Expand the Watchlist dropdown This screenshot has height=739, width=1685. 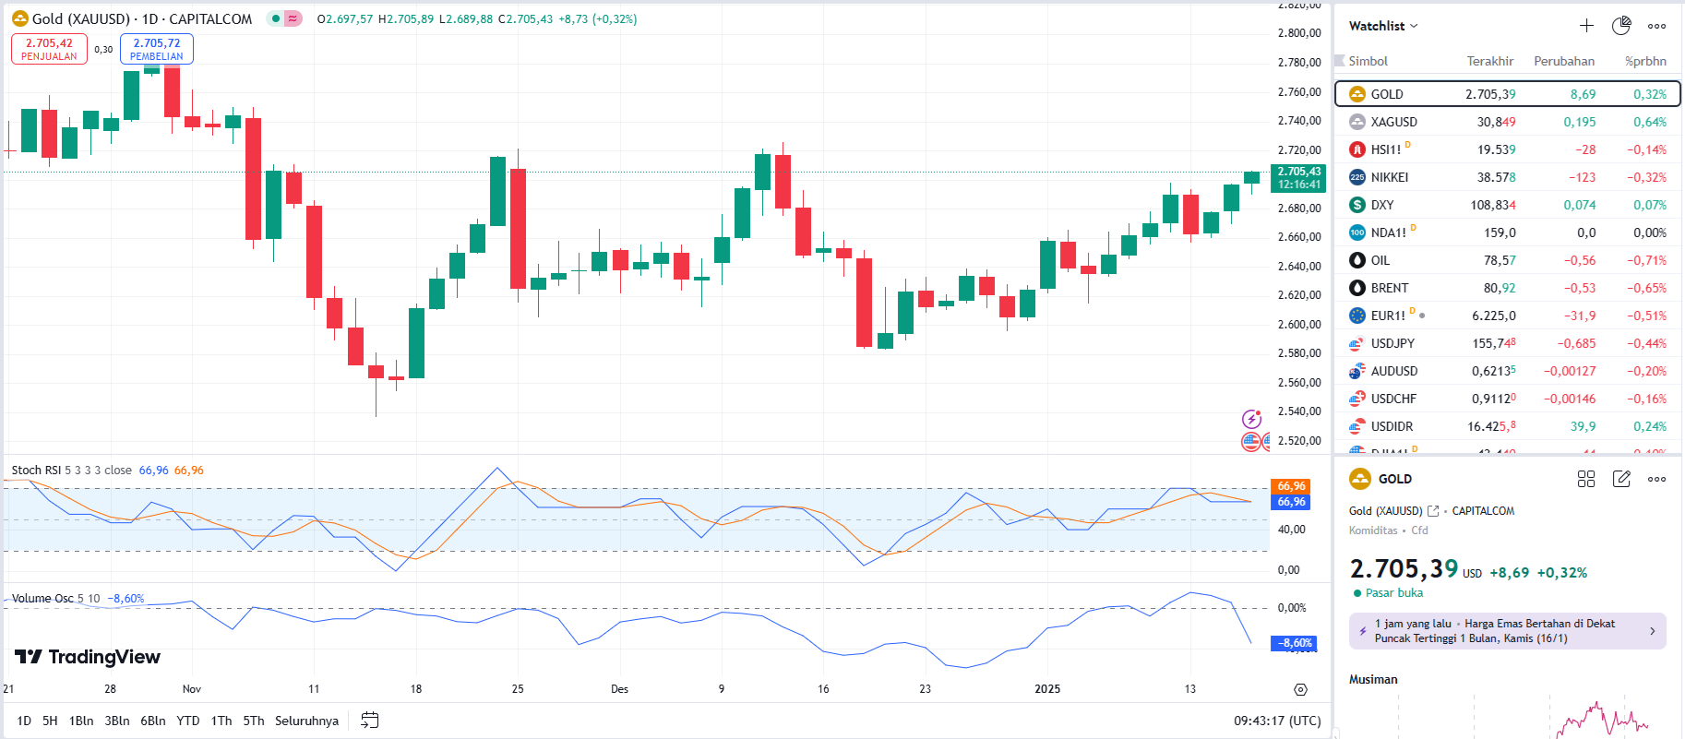[1383, 26]
